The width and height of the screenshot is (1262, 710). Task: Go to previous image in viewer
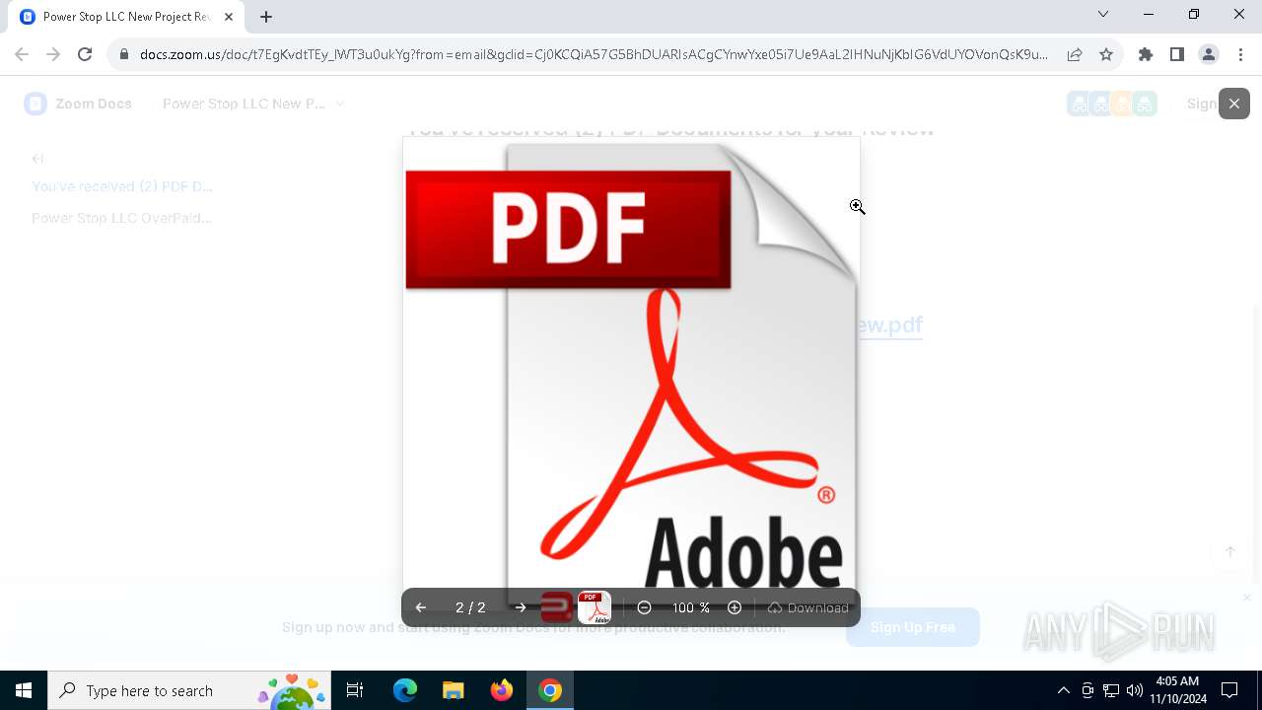[421, 607]
